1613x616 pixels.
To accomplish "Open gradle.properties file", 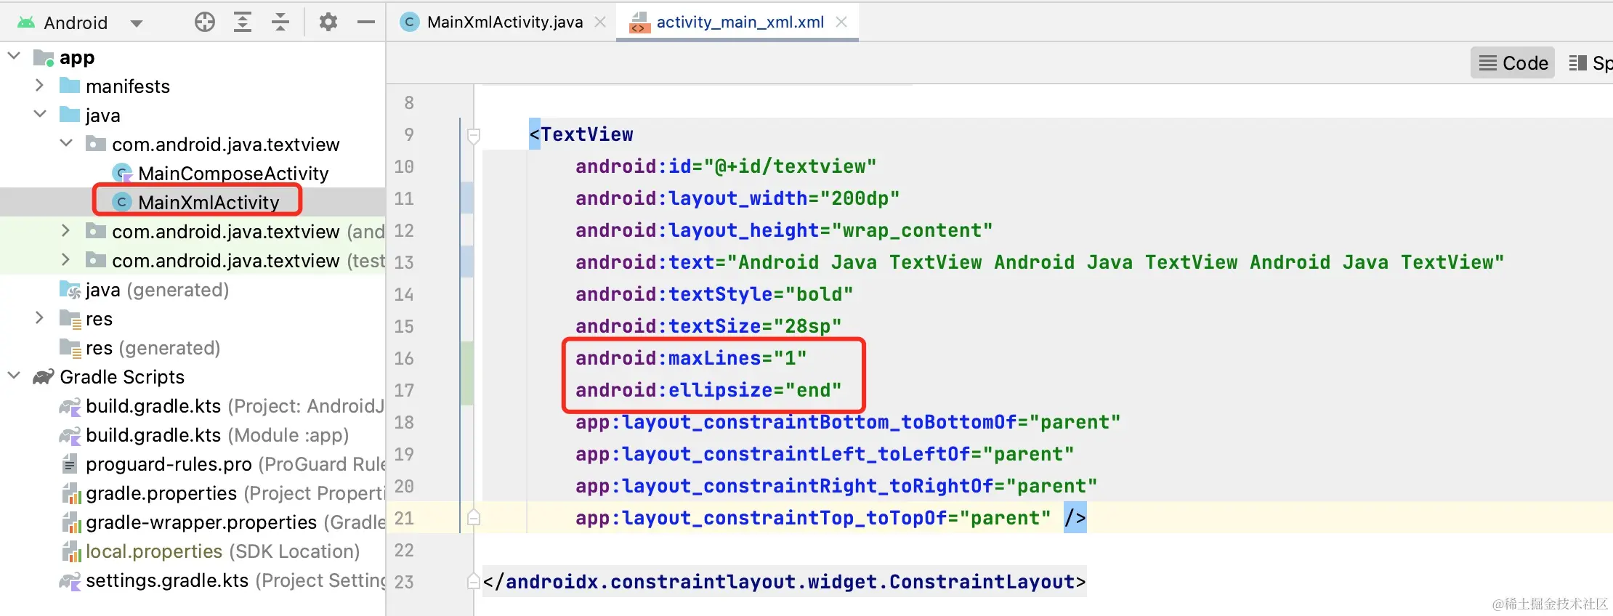I will [235, 493].
